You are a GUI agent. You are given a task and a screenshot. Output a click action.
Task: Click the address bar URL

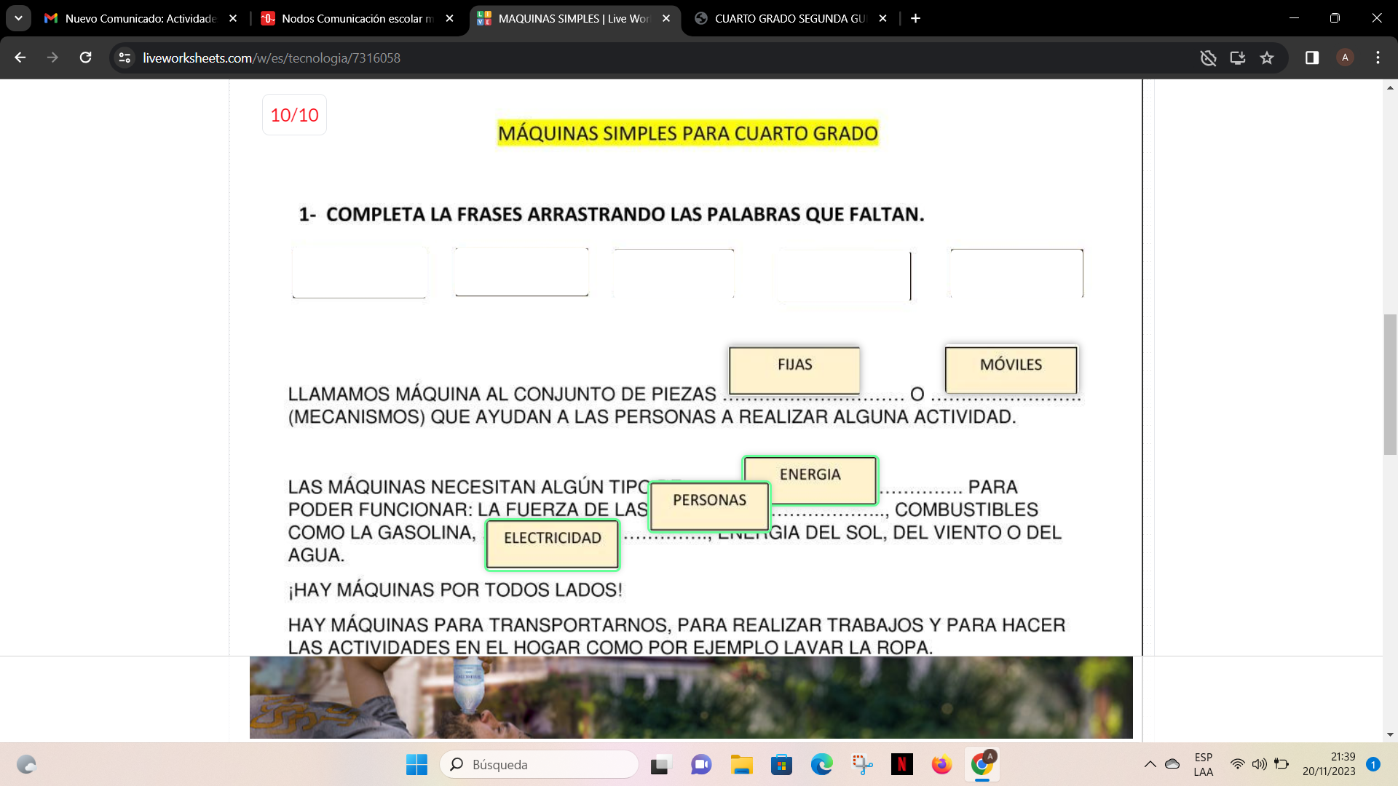pos(271,57)
